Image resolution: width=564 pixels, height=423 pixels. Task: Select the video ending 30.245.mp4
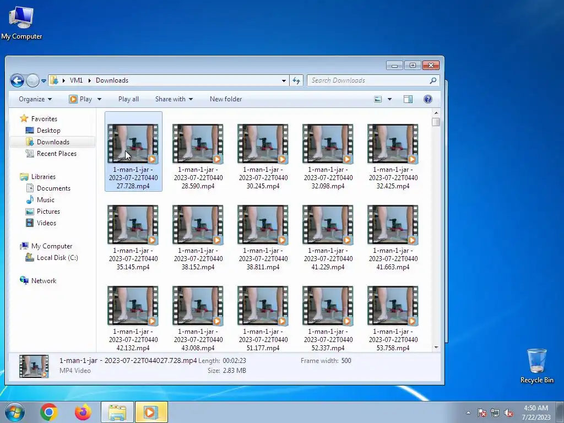click(x=263, y=156)
